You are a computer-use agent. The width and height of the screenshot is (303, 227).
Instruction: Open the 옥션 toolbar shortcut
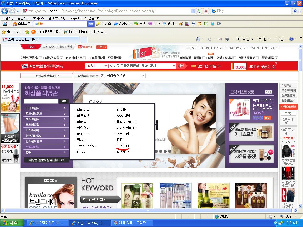tap(140, 24)
